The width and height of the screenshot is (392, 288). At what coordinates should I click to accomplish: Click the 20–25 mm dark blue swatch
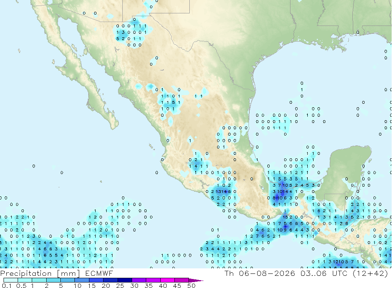coord(110,280)
